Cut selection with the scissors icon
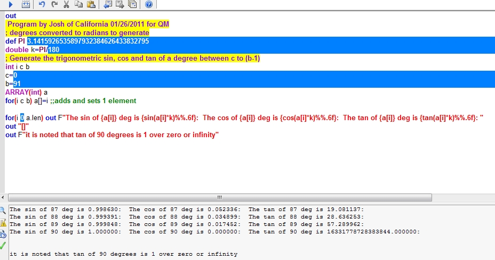This screenshot has width=495, height=260. (66, 4)
